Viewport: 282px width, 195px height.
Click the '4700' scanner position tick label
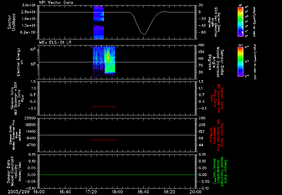click(31, 145)
